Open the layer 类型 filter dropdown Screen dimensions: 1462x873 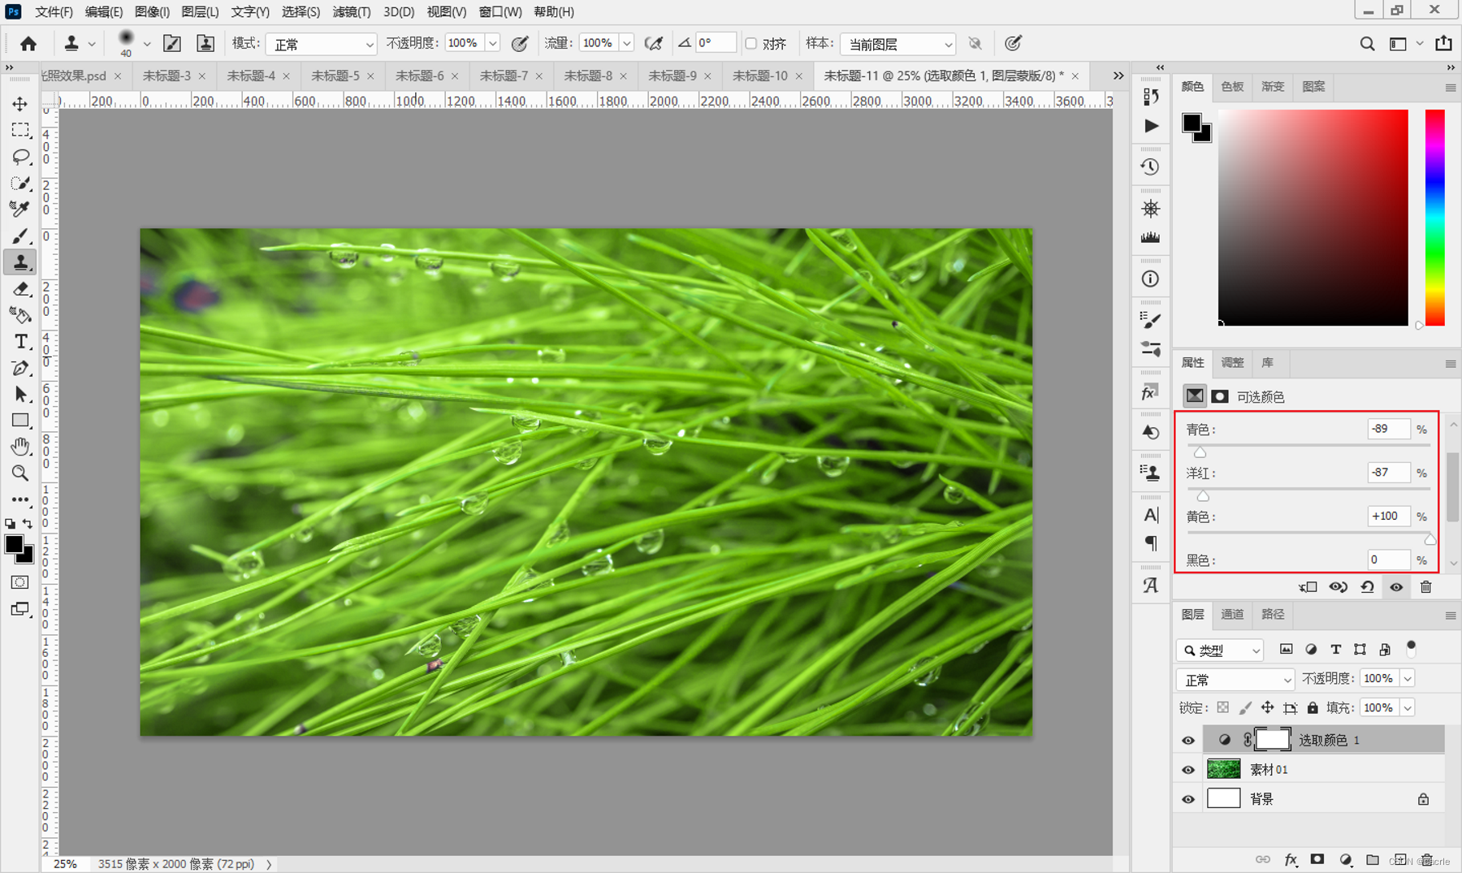click(x=1220, y=650)
